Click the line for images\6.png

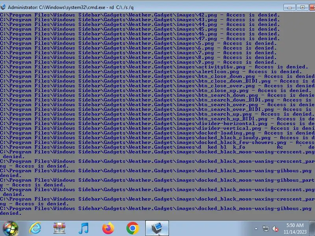click(x=139, y=48)
